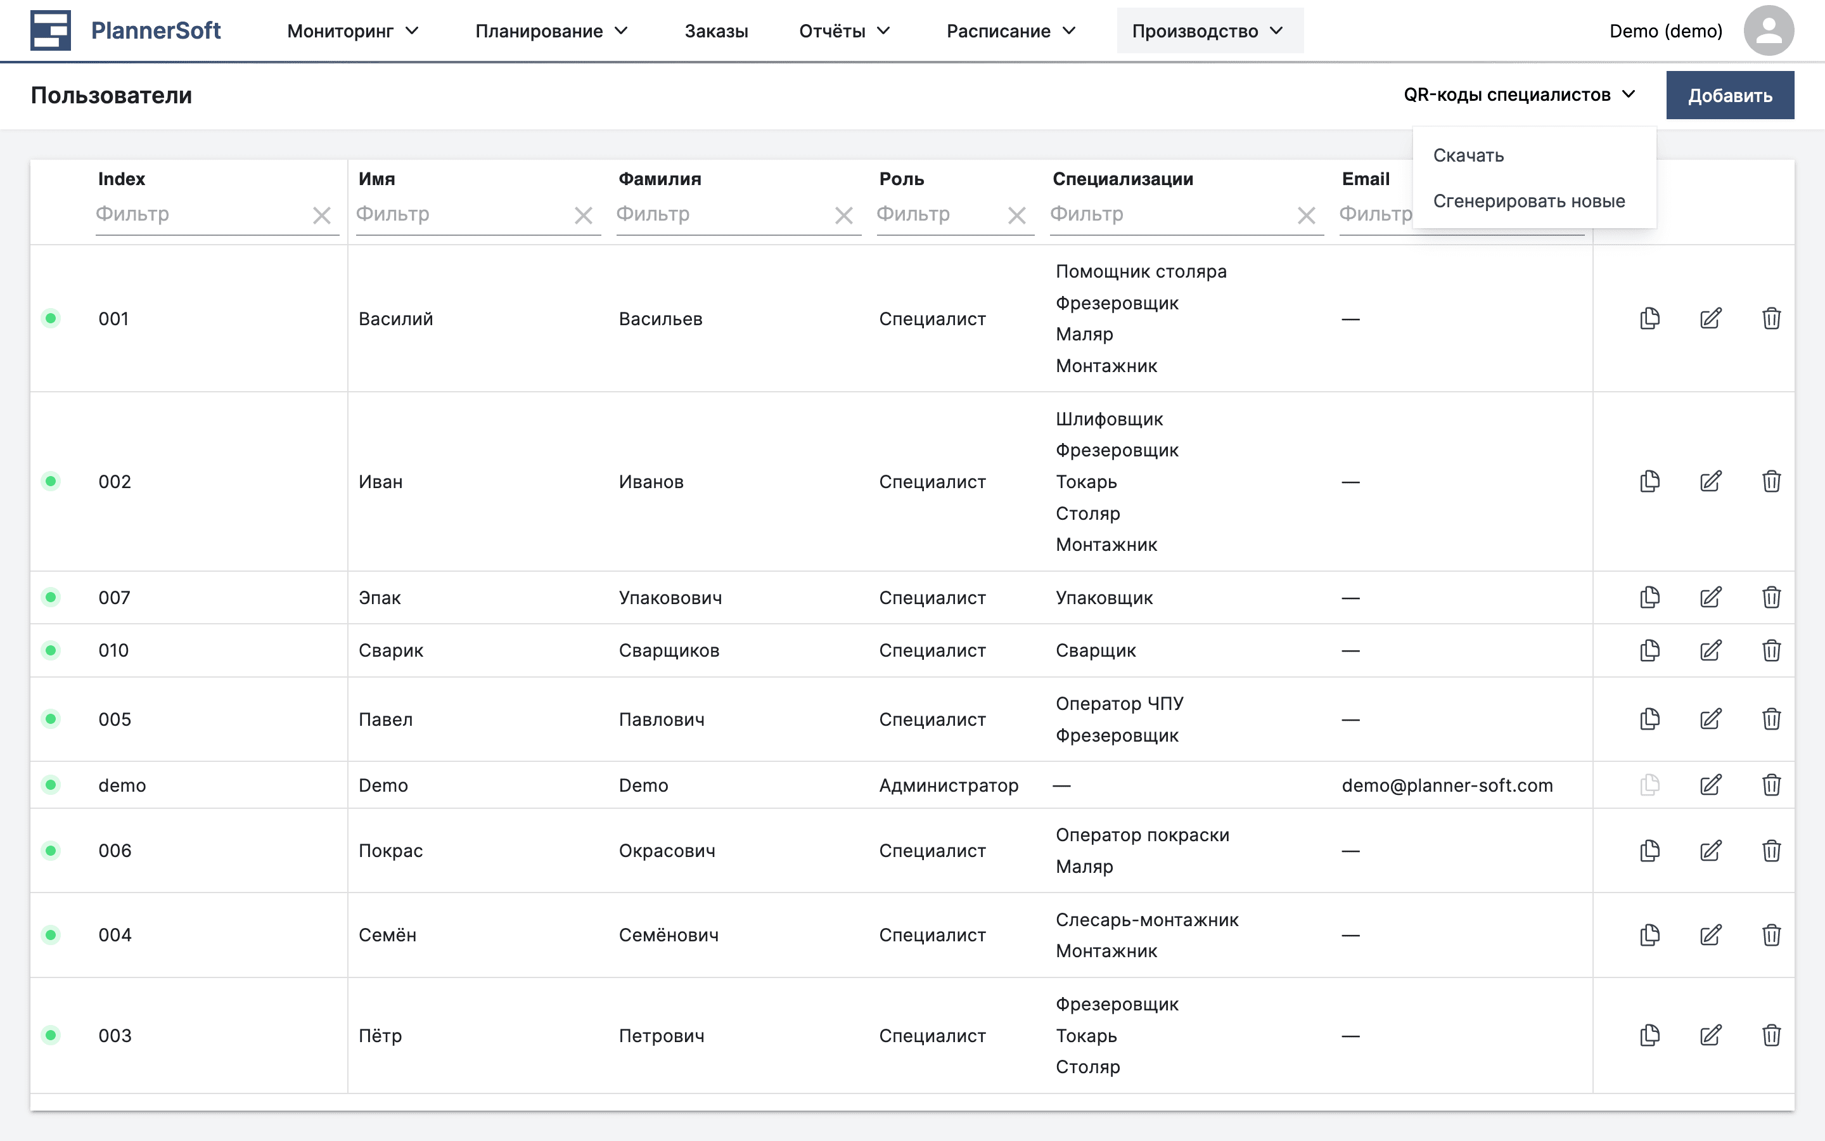The image size is (1825, 1141).
Task: Go to Заказы page
Action: point(715,31)
